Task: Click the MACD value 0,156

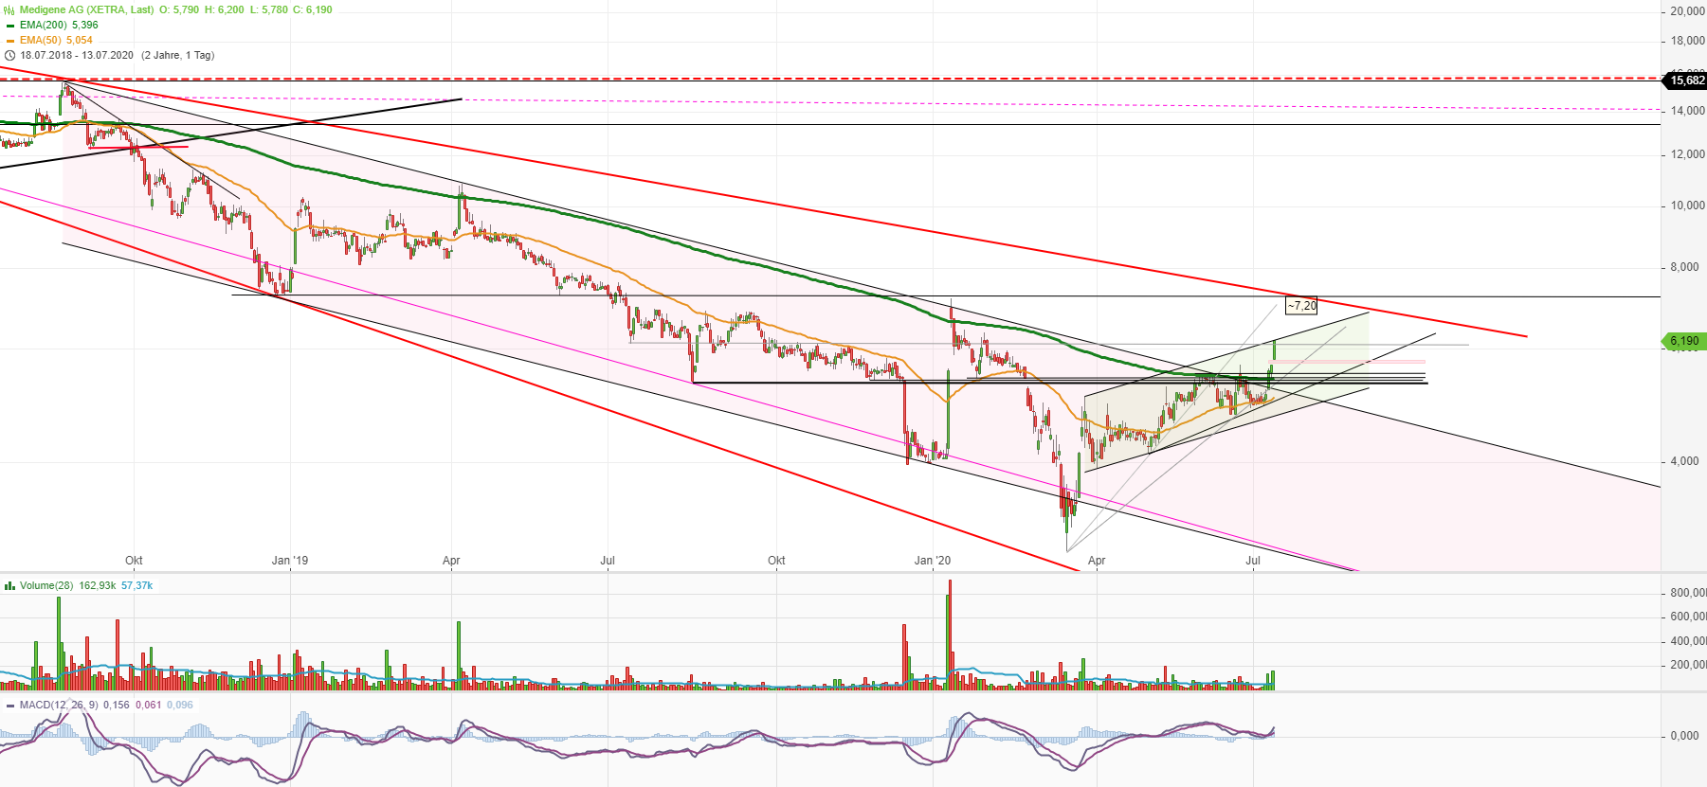Action: pyautogui.click(x=117, y=705)
